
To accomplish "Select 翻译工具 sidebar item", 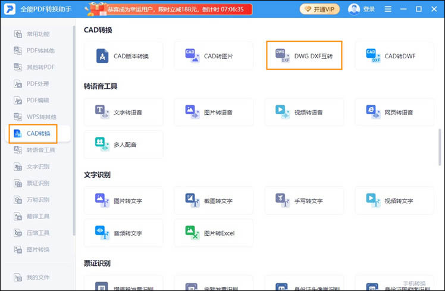I will click(37, 217).
